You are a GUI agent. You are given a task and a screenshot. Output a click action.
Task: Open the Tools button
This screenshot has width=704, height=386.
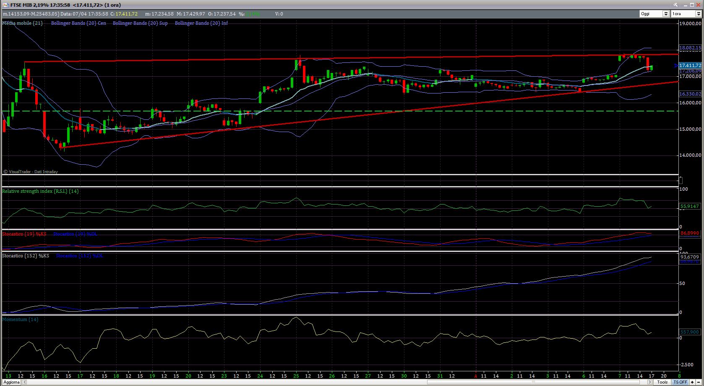tap(662, 382)
